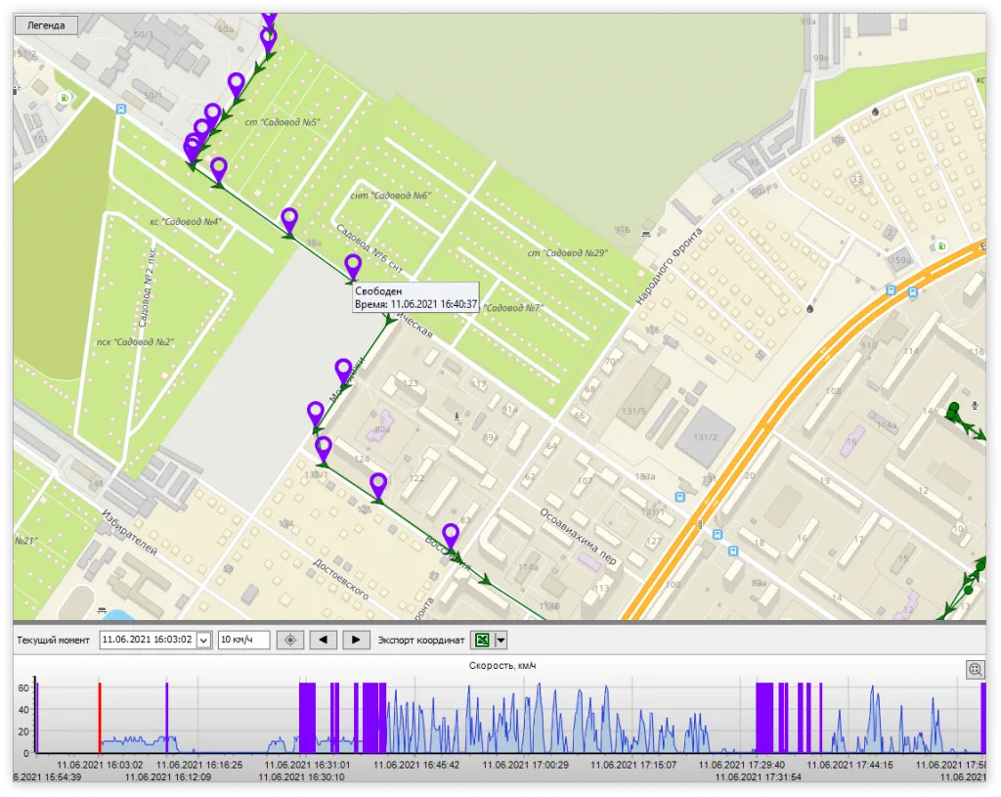The height and width of the screenshot is (797, 1001).
Task: Click the Скорость, км/ч chart title
Action: point(502,665)
